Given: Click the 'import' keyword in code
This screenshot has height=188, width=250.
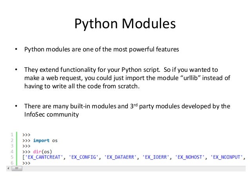Looking at the screenshot, I should click(41, 141).
